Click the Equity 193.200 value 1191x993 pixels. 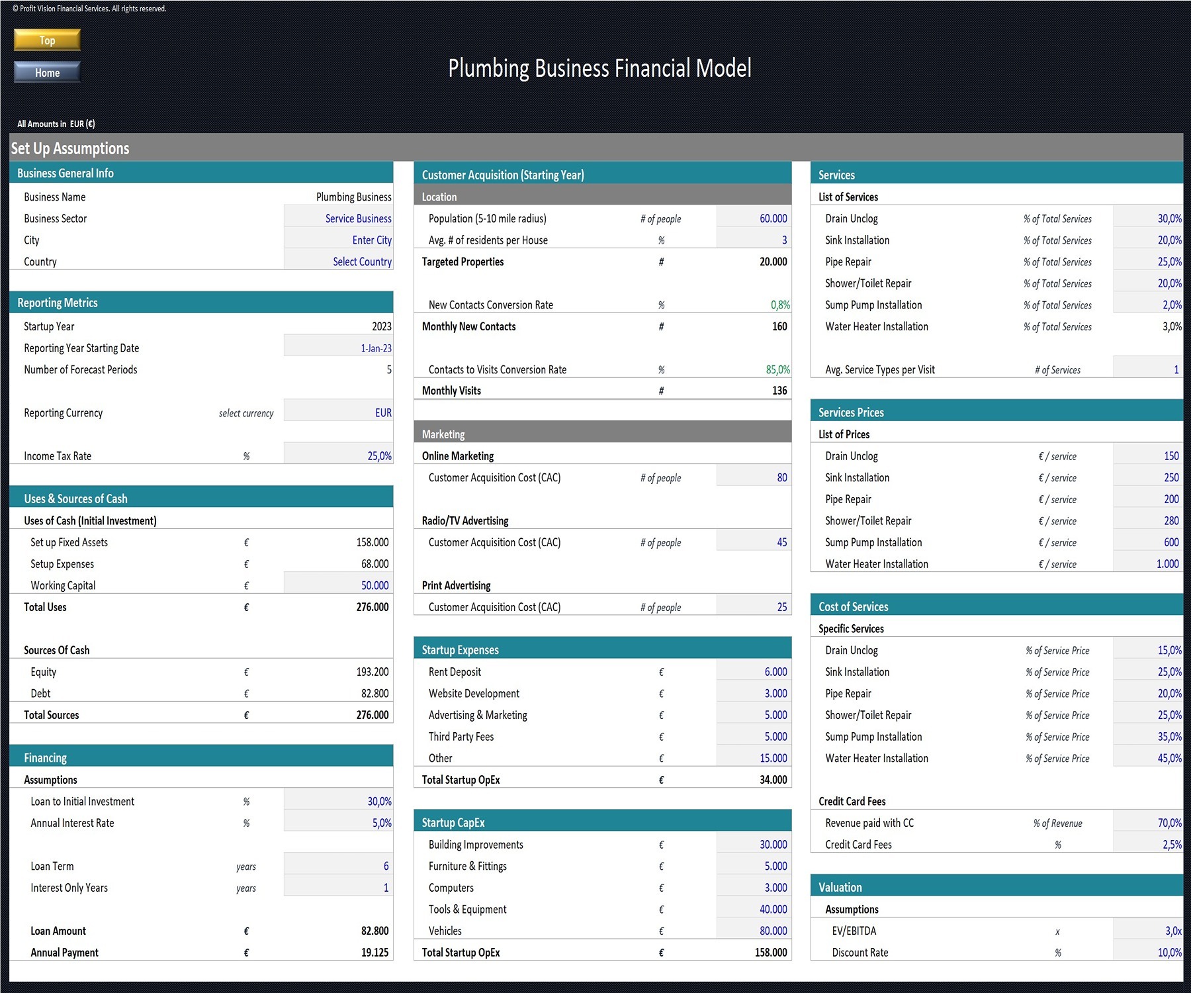(373, 671)
